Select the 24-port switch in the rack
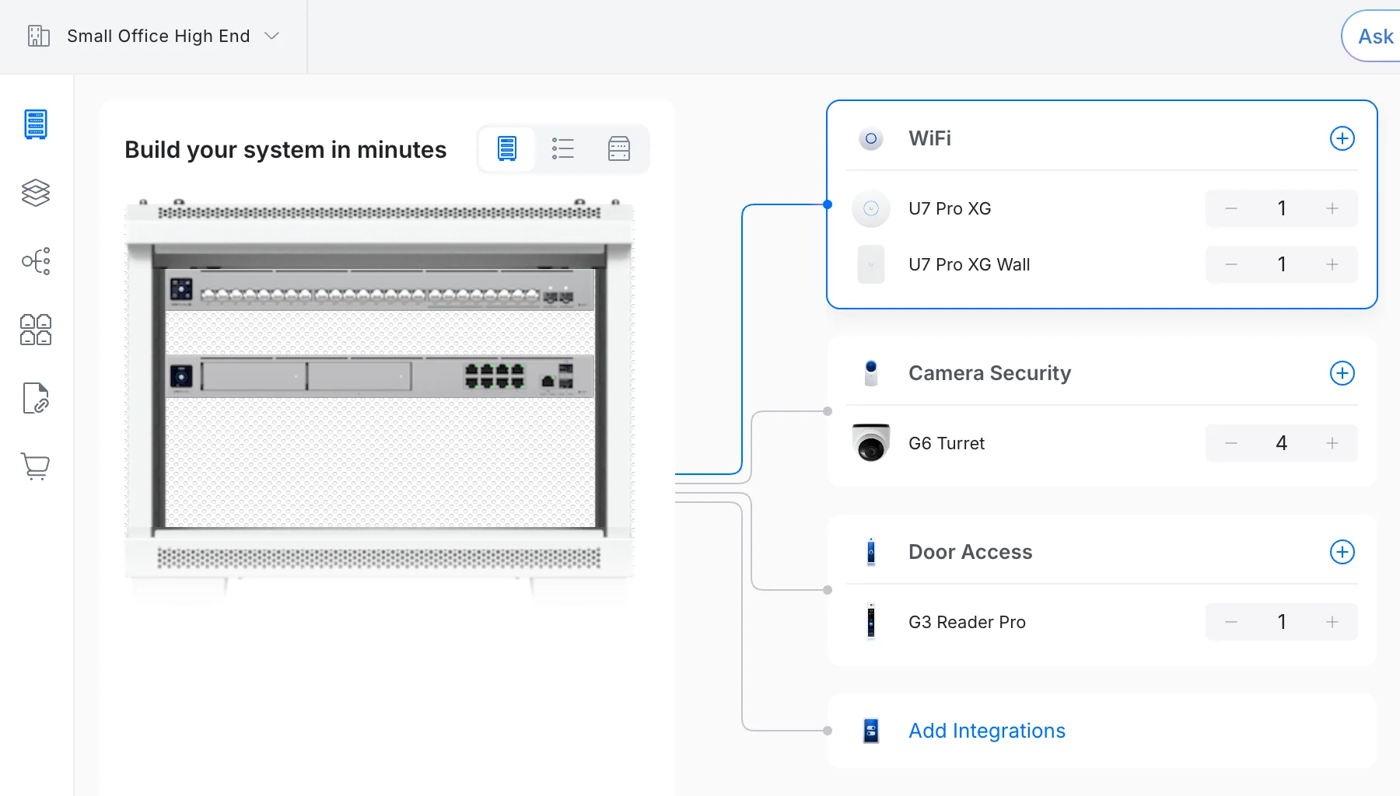 (x=380, y=291)
